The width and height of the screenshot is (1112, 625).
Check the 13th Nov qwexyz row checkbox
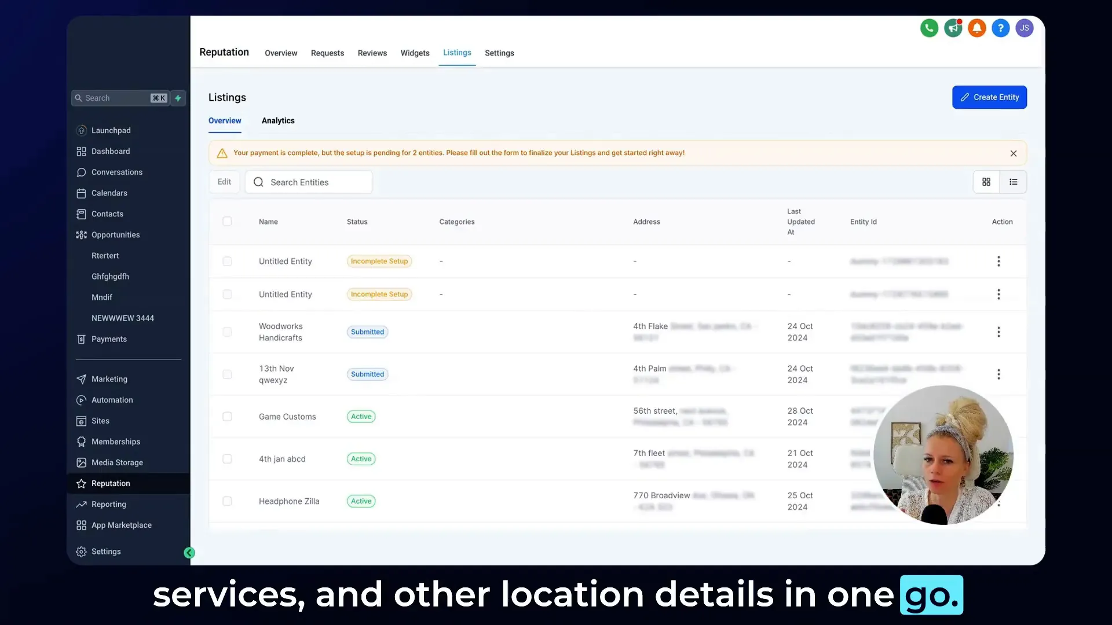tap(227, 374)
